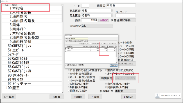
Task: Select product row 8 場内指名延長30
Action: pyautogui.click(x=32, y=37)
